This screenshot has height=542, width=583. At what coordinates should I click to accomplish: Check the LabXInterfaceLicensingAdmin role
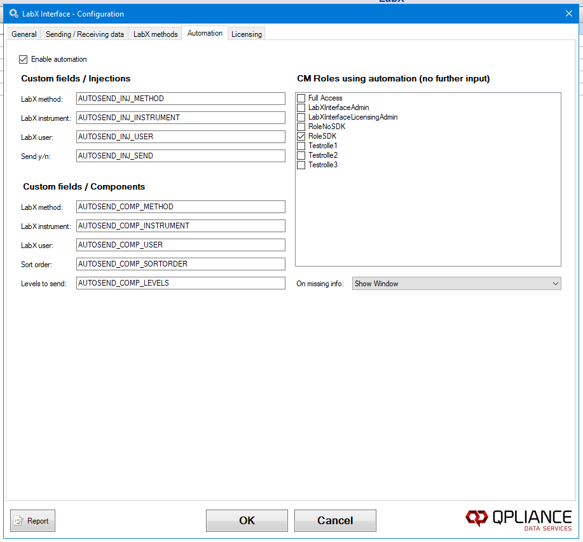click(301, 117)
